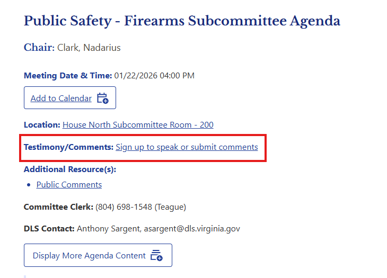Screen dimensions: 387x278
Task: Click the Committee Clerk label
Action: [58, 207]
